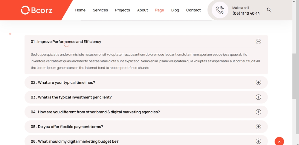Expand plus icon for question 04 agencies

pos(258,112)
